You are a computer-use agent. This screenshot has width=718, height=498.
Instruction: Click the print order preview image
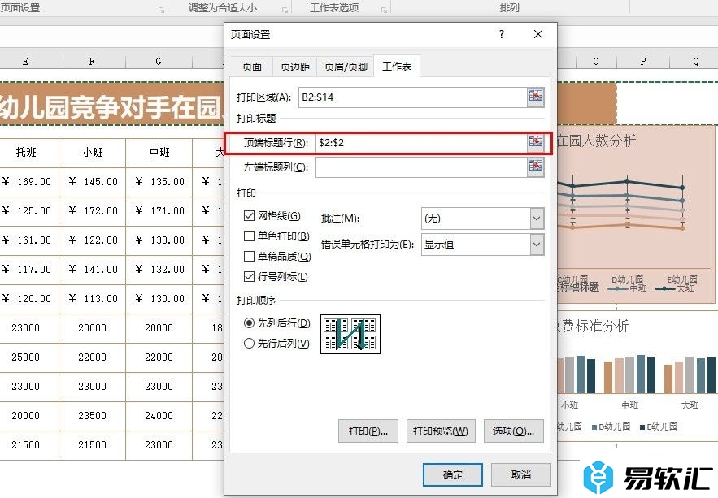350,334
